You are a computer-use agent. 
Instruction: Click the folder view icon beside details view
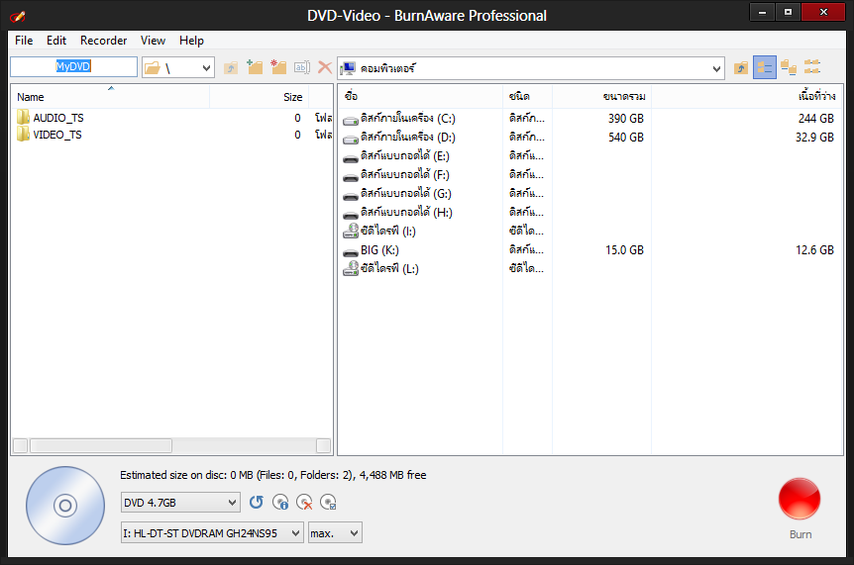pos(788,67)
